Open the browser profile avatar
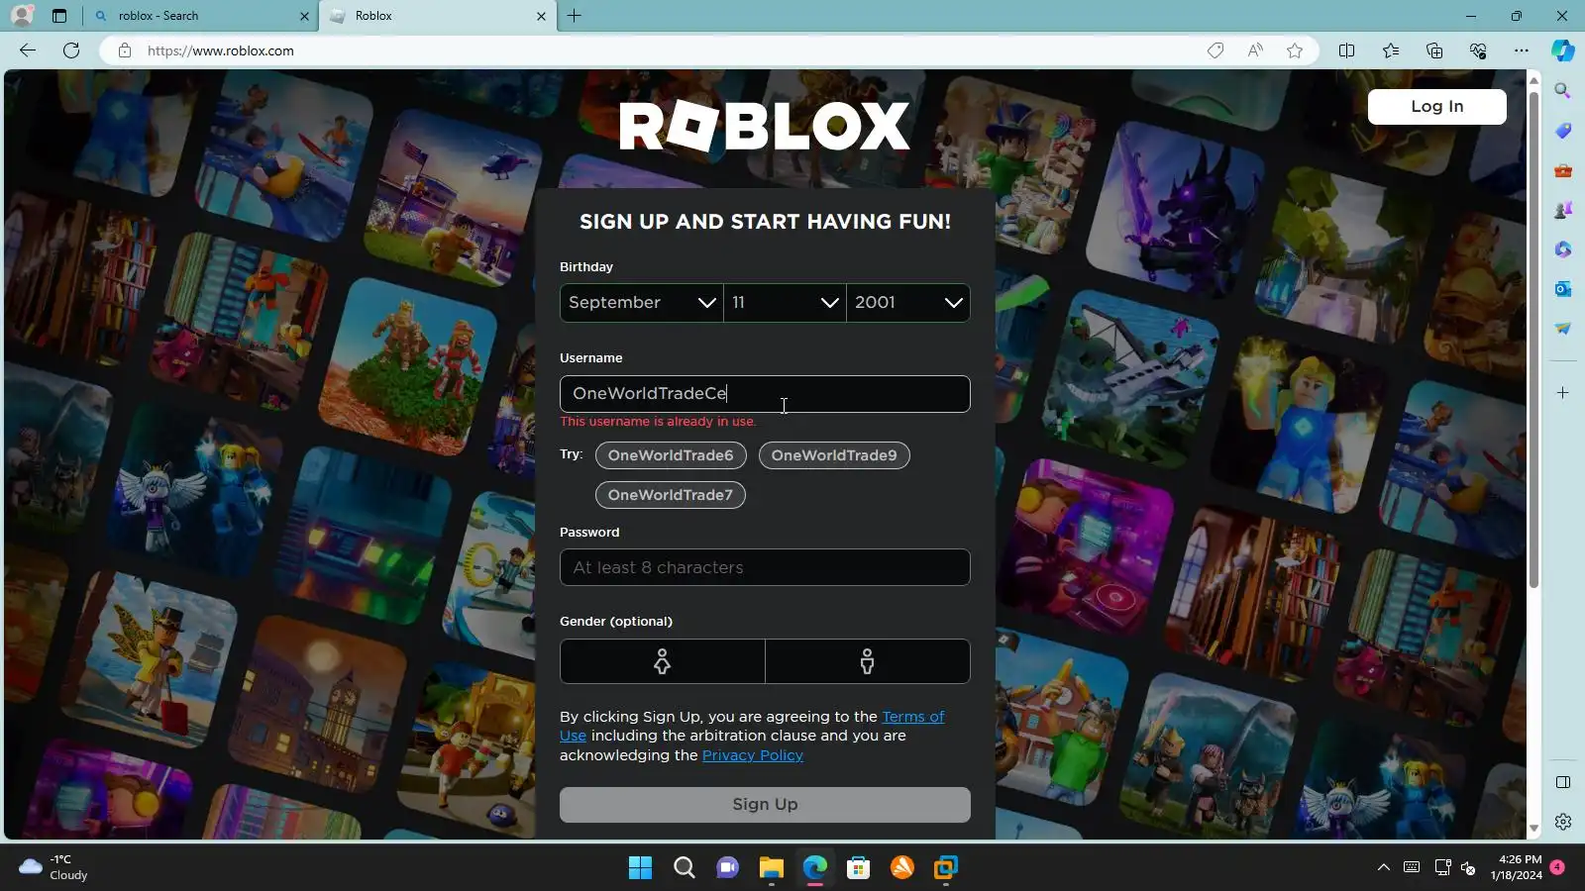This screenshot has height=891, width=1585. click(22, 16)
